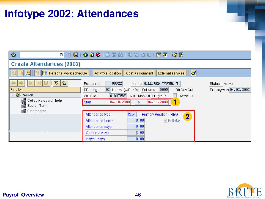The image size is (265, 199).
Task: Click the left arrow in object manager
Action: pos(13,83)
